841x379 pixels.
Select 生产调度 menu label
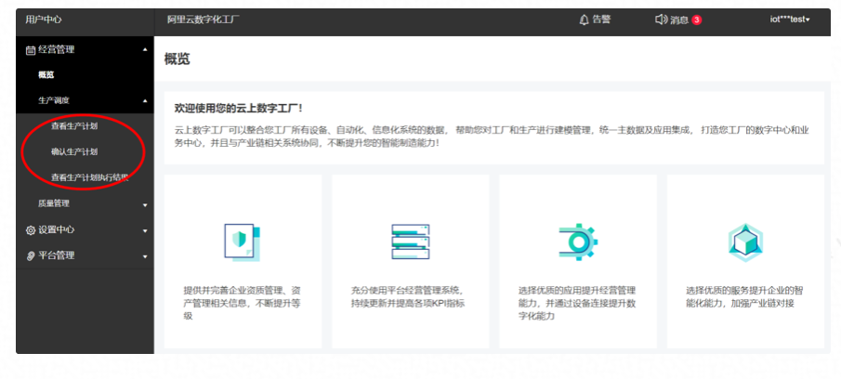(x=54, y=100)
